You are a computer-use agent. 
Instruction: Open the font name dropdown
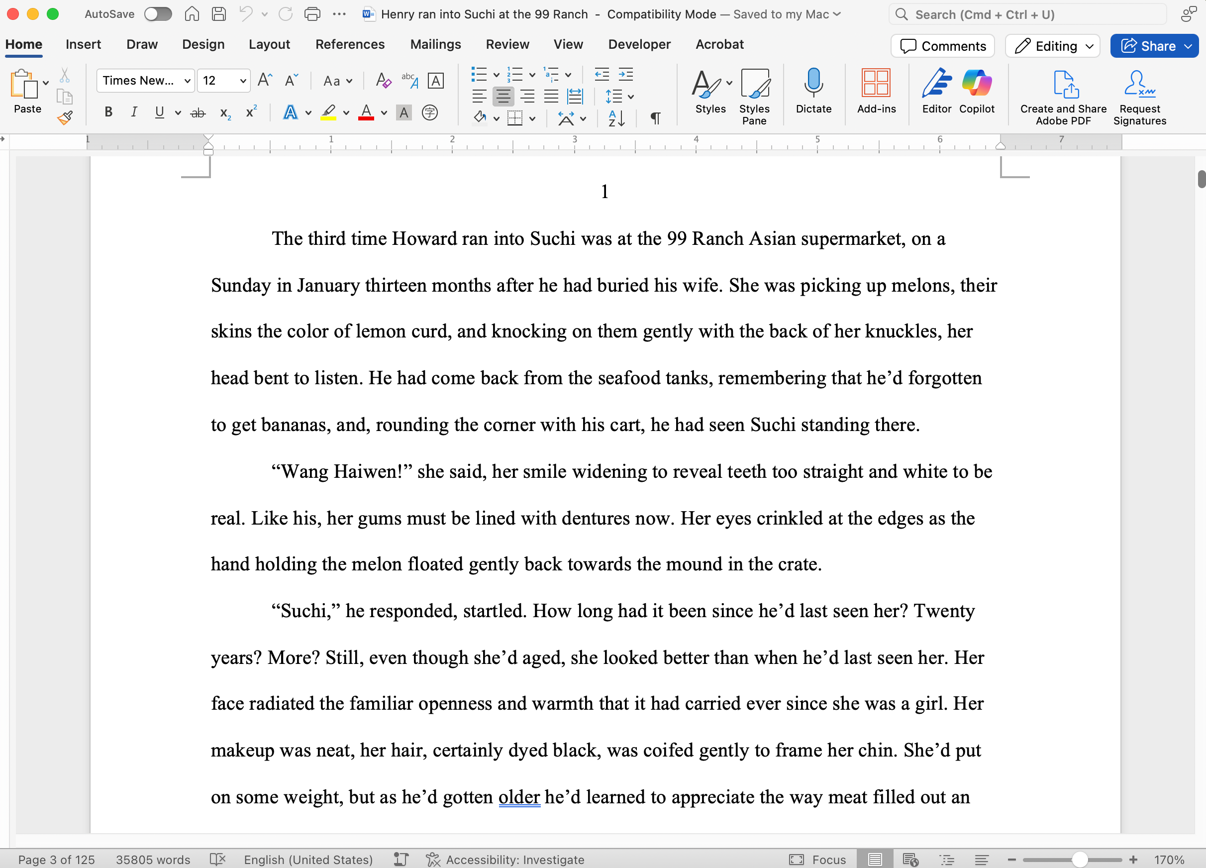[x=187, y=81]
